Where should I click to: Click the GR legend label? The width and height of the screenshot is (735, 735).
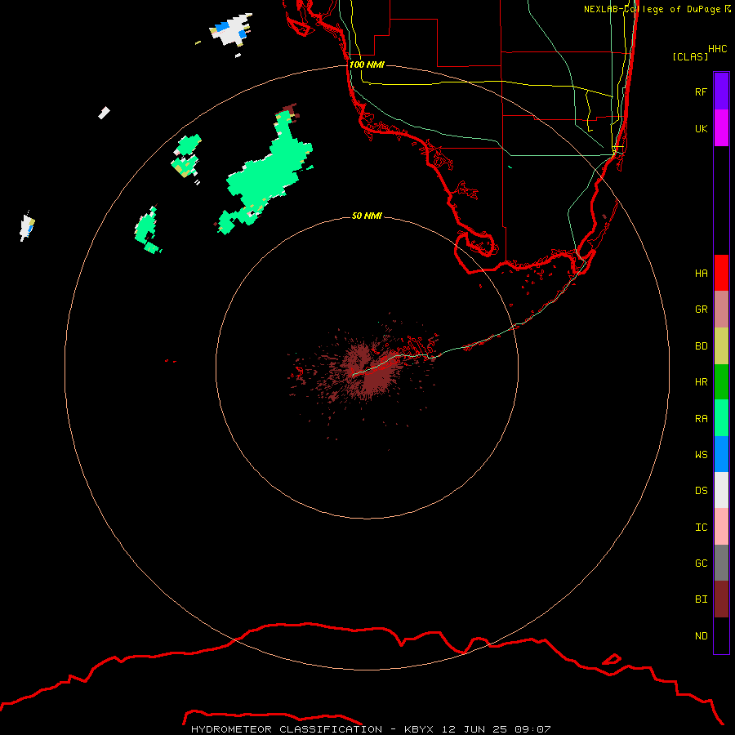[x=701, y=310]
